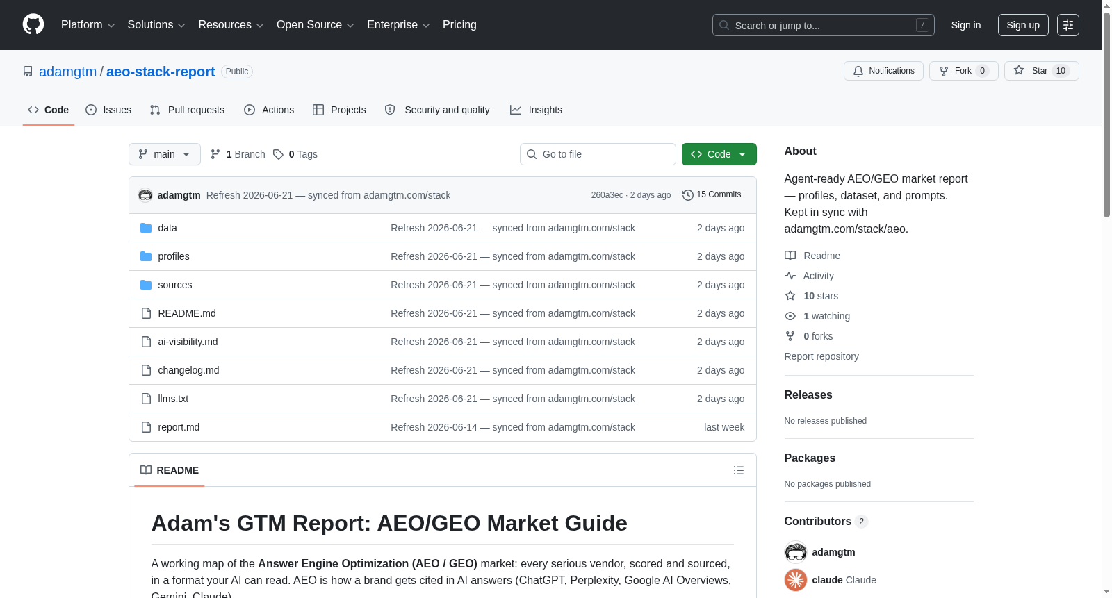The image size is (1112, 598).
Task: Focus the Go to file input
Action: [598, 154]
